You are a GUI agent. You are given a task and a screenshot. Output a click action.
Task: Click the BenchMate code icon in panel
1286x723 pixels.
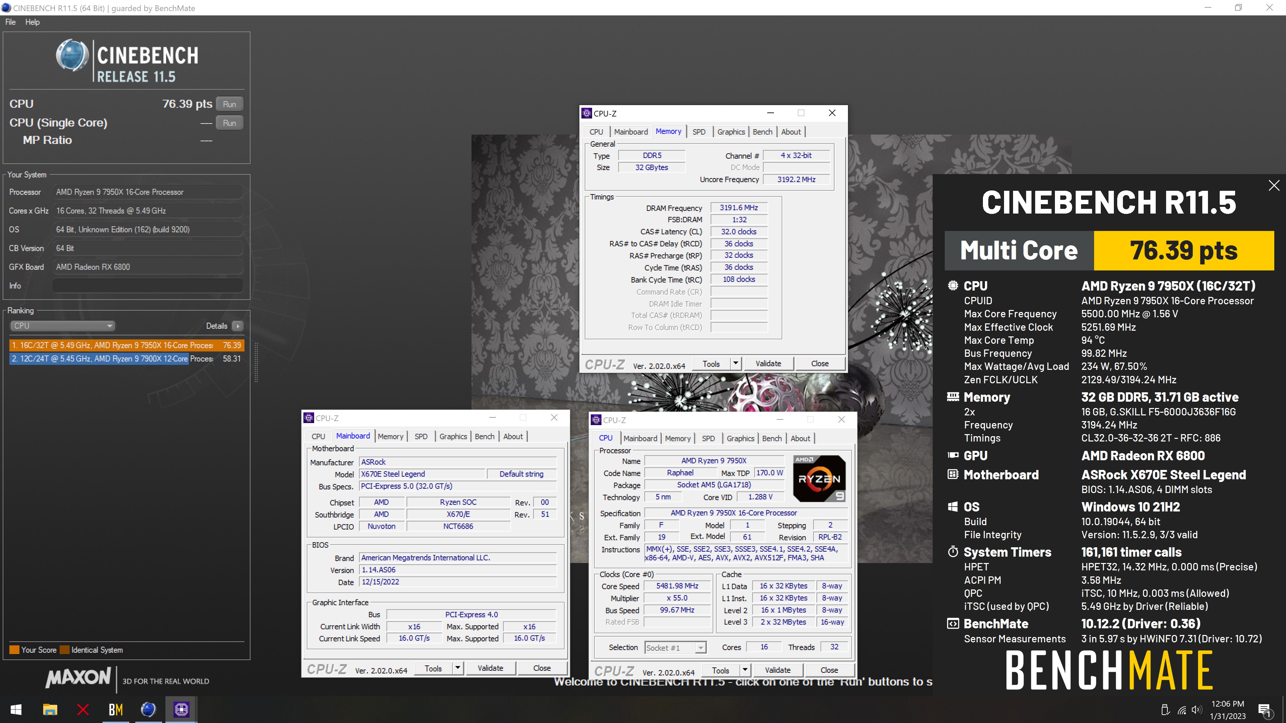(952, 624)
